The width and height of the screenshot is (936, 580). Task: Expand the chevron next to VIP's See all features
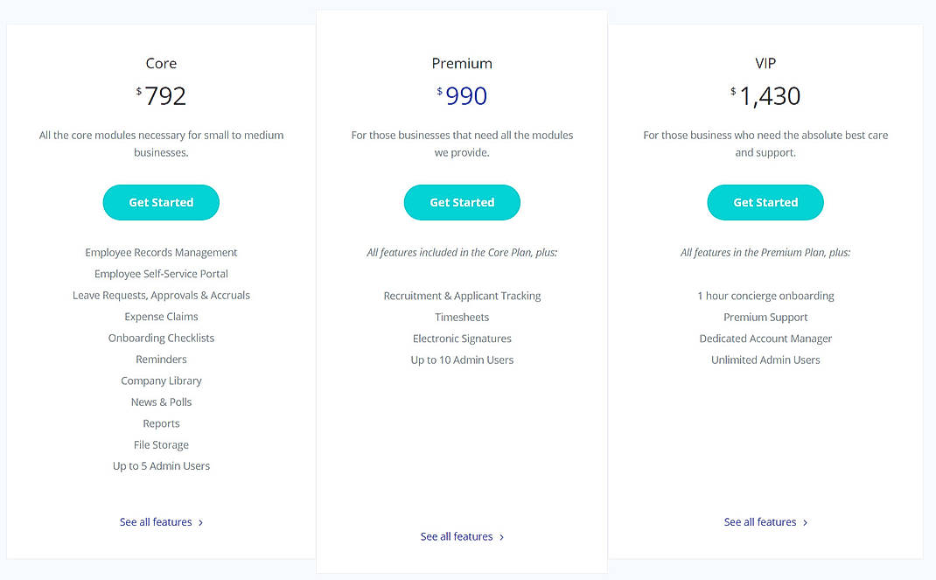804,521
